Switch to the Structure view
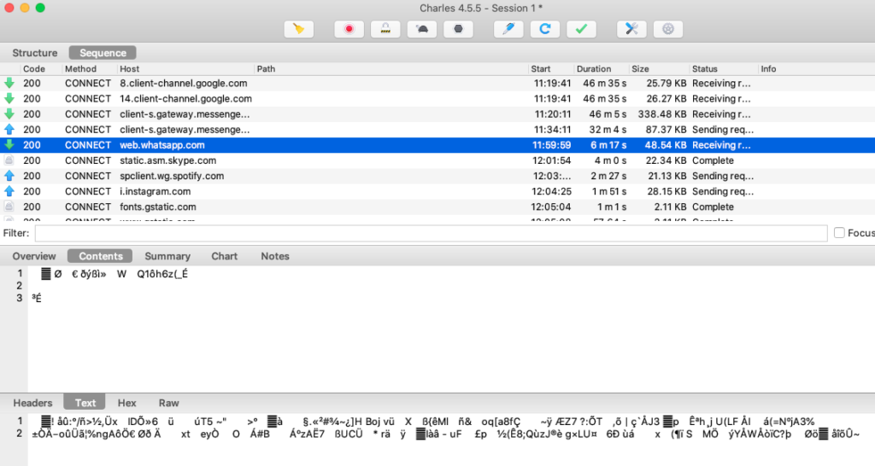The height and width of the screenshot is (466, 875). point(34,53)
